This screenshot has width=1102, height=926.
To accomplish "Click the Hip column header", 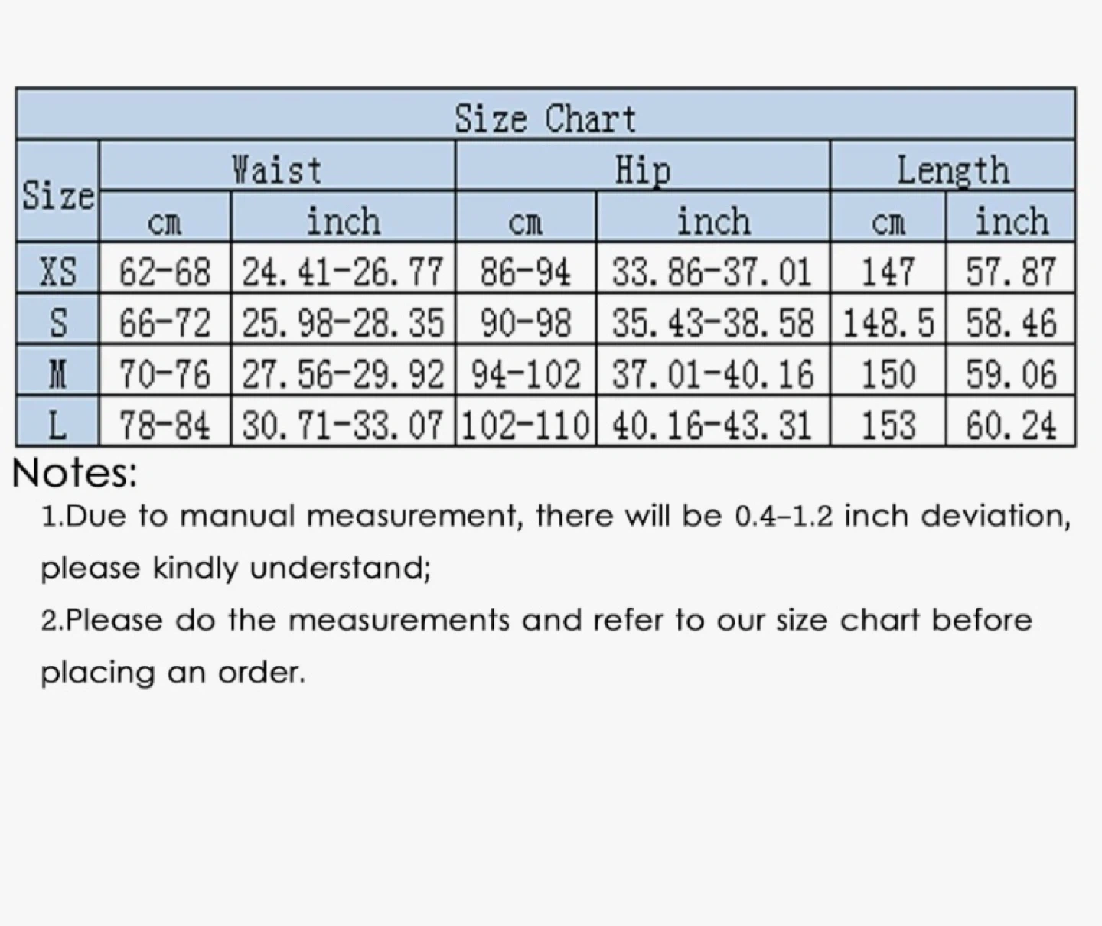I will [642, 169].
